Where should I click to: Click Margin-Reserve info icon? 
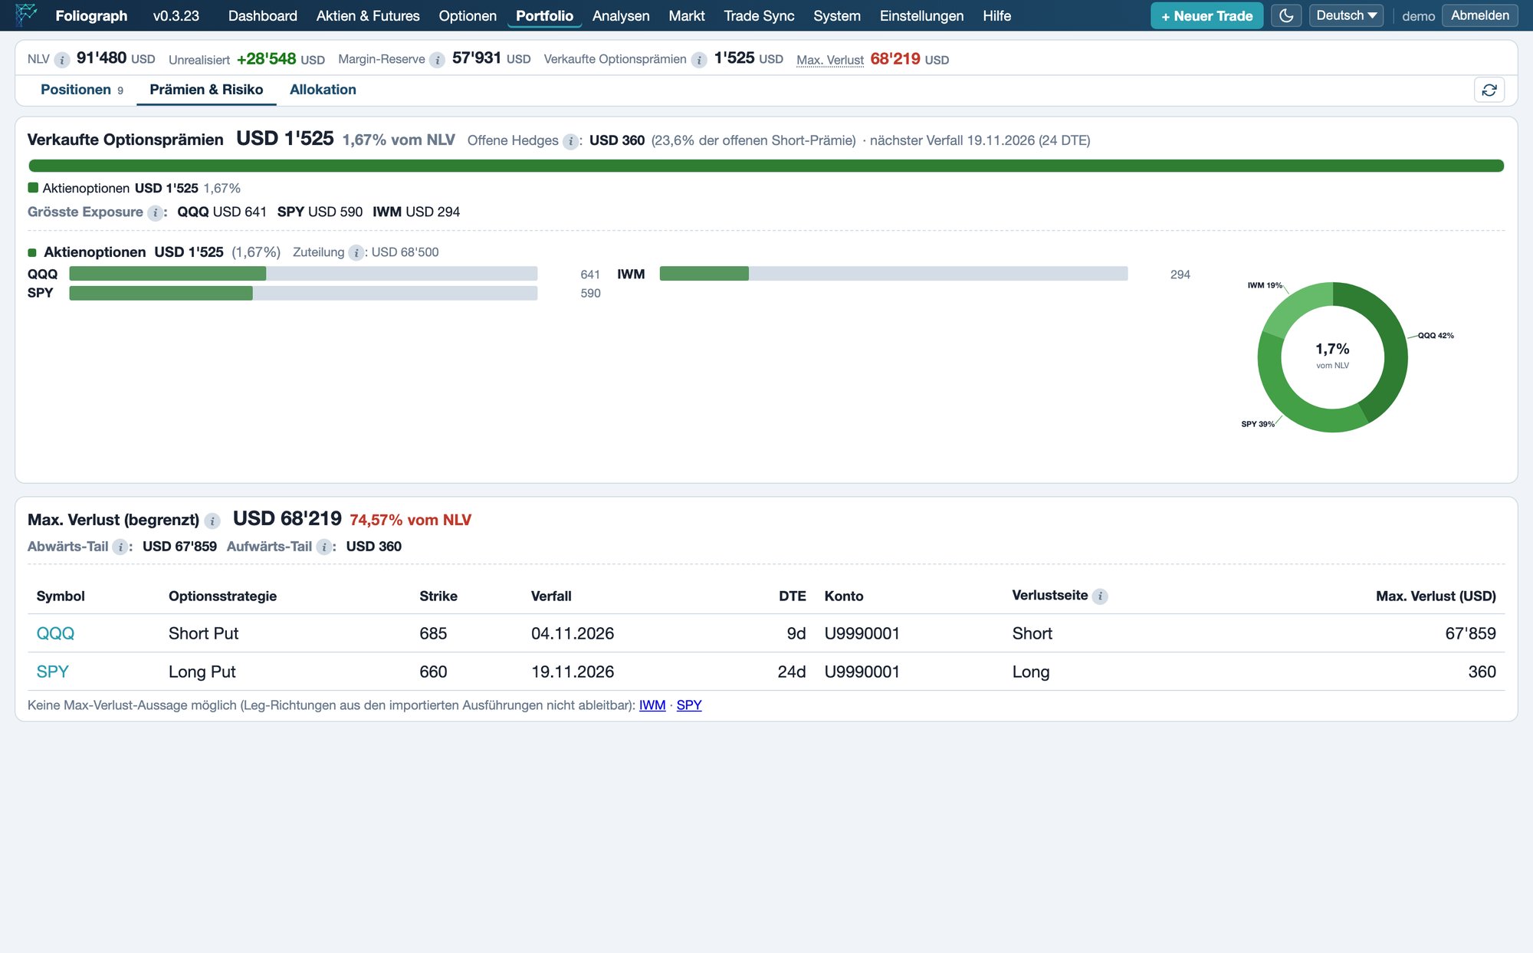click(437, 60)
